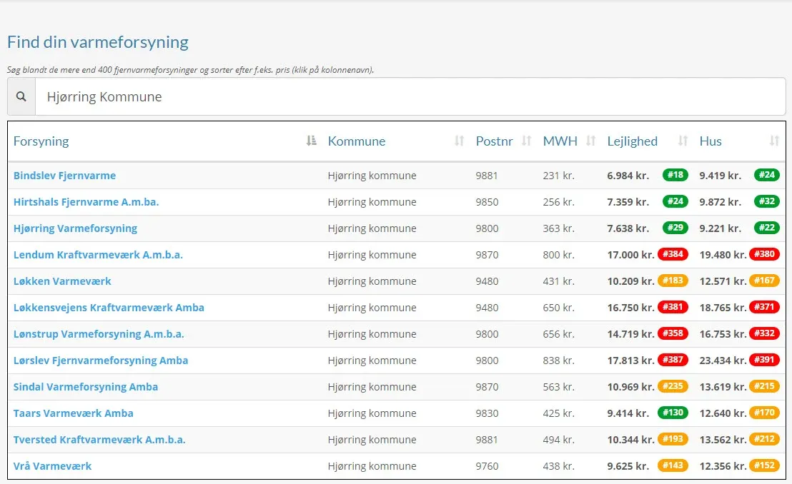This screenshot has width=792, height=484.
Task: Click orange #235 badge on Sindal row
Action: (x=673, y=387)
